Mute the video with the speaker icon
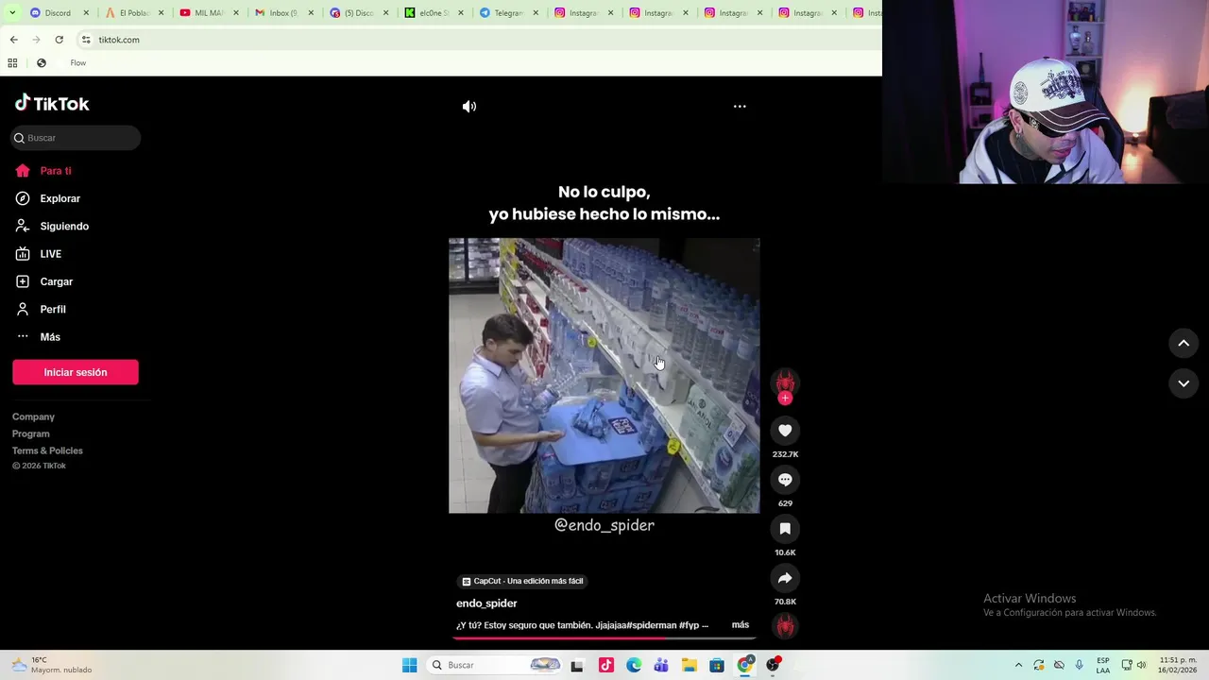1209x680 pixels. tap(469, 107)
